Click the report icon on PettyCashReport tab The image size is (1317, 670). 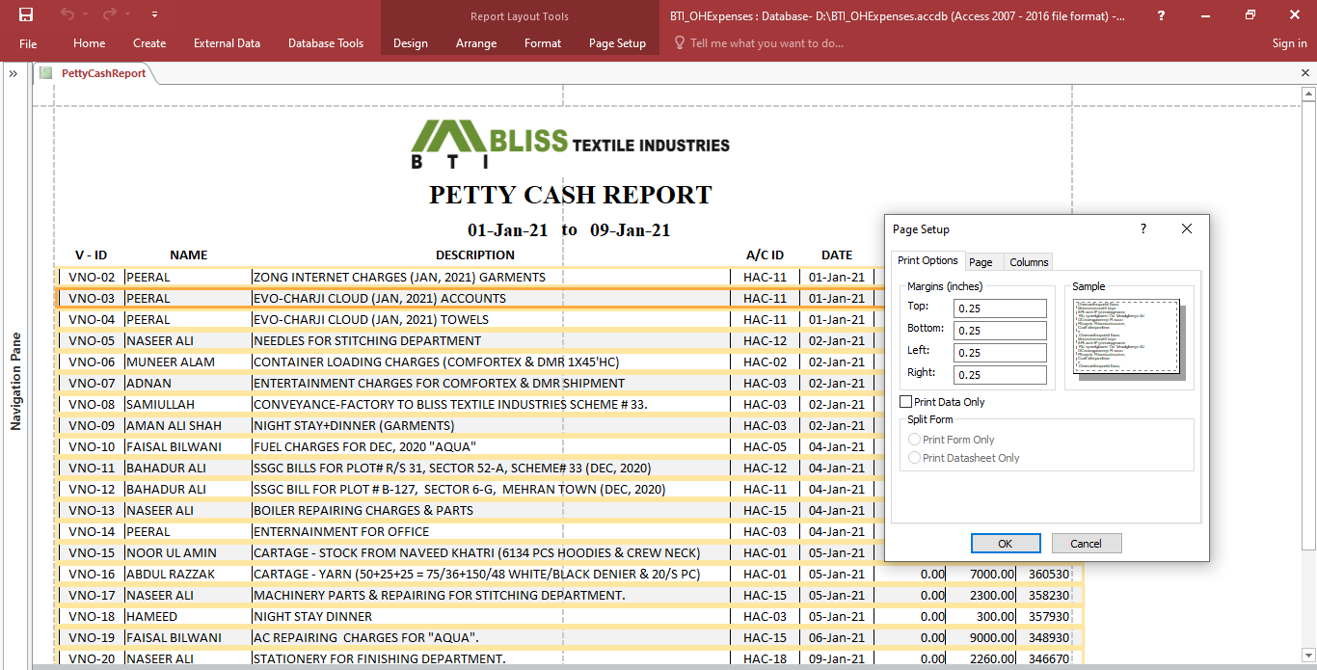46,73
